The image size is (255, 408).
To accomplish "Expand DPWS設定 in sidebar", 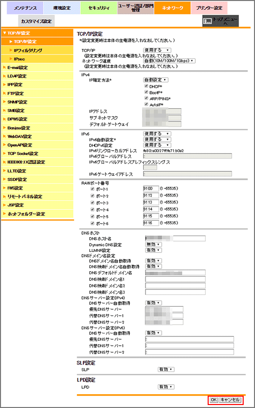I will [37, 119].
